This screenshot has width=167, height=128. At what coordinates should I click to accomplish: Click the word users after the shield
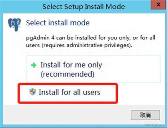click(x=92, y=92)
